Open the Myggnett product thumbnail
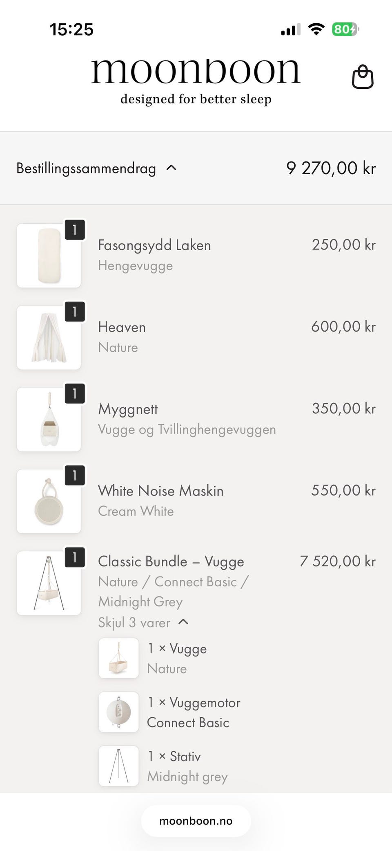This screenshot has width=392, height=851. point(49,419)
